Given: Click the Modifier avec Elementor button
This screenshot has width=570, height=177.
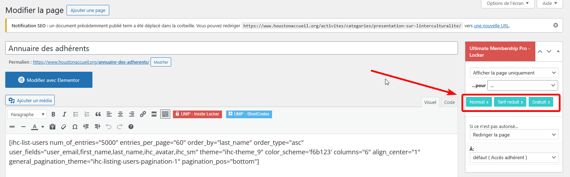Looking at the screenshot, I should [49, 80].
